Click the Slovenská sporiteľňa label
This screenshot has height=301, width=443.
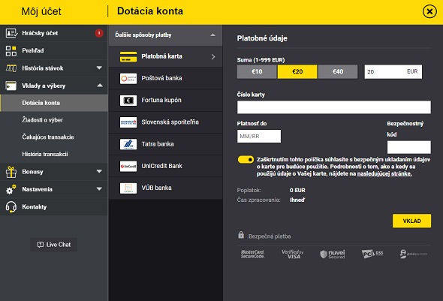point(170,122)
